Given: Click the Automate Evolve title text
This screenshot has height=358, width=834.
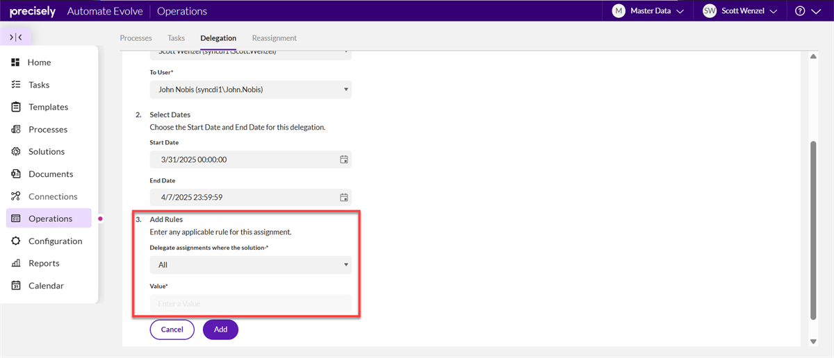Looking at the screenshot, I should tap(104, 11).
